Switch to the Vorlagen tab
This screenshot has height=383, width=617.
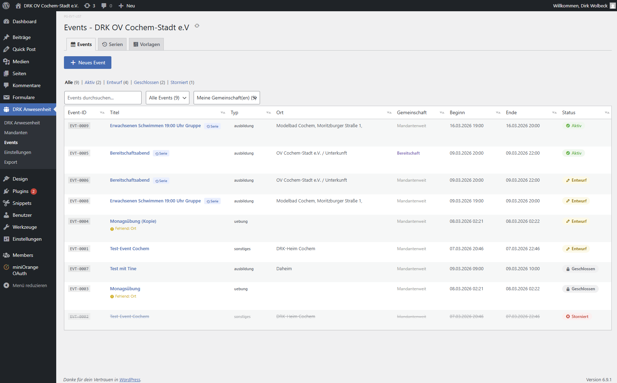coord(147,44)
